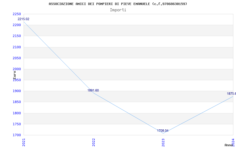This screenshot has height=148, width=236.
Task: Click the 1850 y-axis value
Action: point(17,102)
